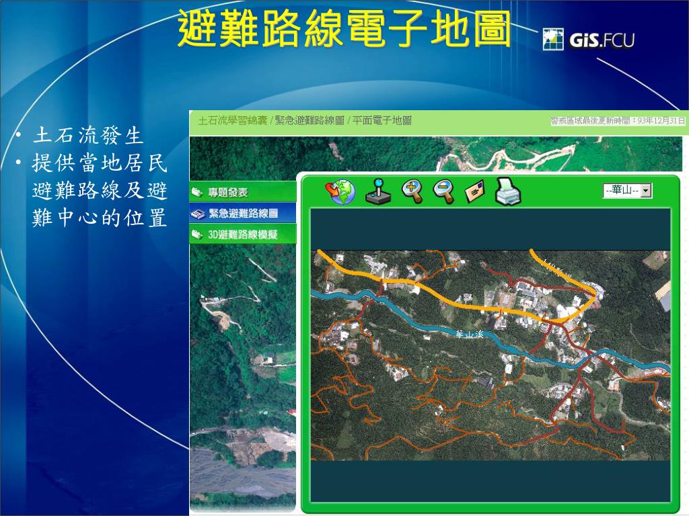The width and height of the screenshot is (689, 516).
Task: Click the 土石流學習錦囊 breadcrumb link
Action: coord(232,121)
